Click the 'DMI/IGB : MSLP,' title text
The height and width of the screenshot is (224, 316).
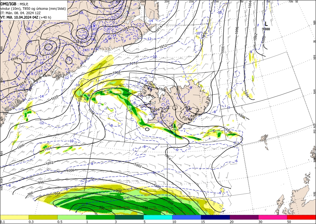pos(15,4)
